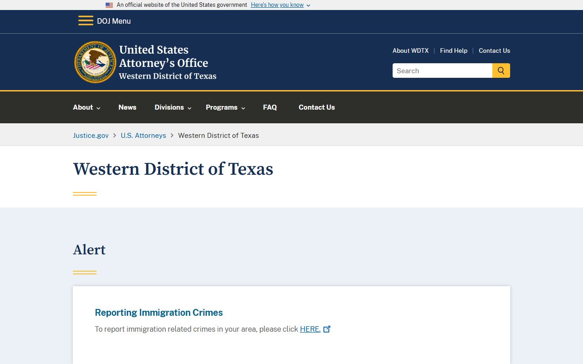Expand the Programs navigation dropdown
This screenshot has height=364, width=583.
pos(225,107)
